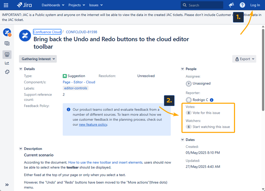Expand the sidebar with double-arrow icon
The width and height of the screenshot is (265, 191).
click(7, 185)
